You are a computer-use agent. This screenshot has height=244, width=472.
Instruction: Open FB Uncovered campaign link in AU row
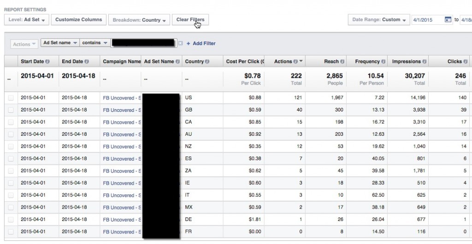(122, 134)
